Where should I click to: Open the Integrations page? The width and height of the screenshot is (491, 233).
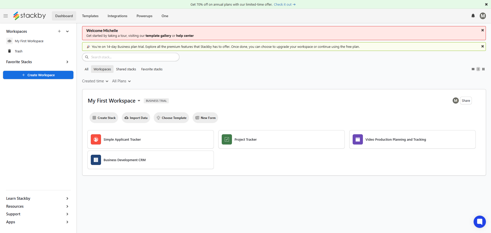tap(117, 16)
